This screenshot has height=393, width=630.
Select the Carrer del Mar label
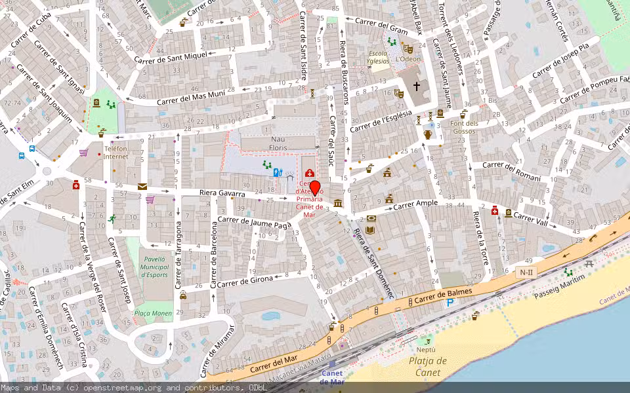pyautogui.click(x=274, y=364)
